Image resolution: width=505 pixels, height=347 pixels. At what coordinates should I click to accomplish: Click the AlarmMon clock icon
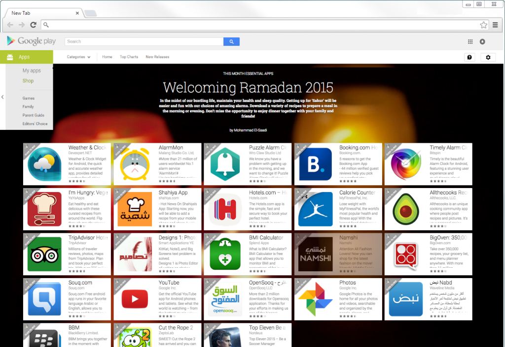tap(134, 163)
